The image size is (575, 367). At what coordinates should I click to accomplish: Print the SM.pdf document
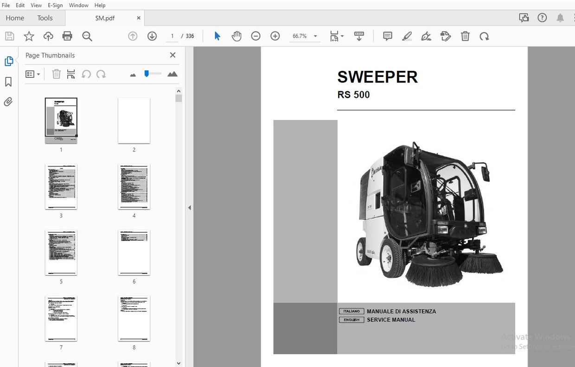pos(68,36)
